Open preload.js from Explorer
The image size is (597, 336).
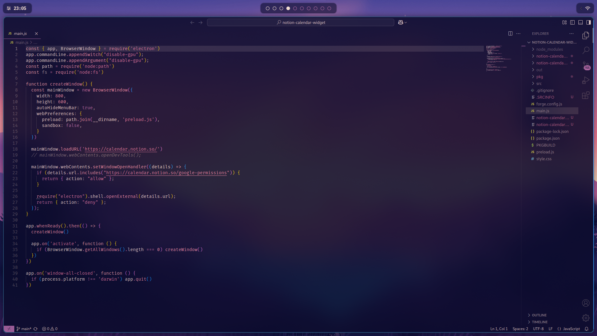coord(552,152)
